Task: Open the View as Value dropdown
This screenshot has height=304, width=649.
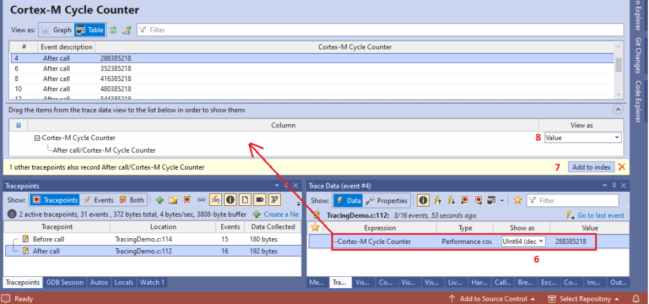Action: (x=582, y=137)
